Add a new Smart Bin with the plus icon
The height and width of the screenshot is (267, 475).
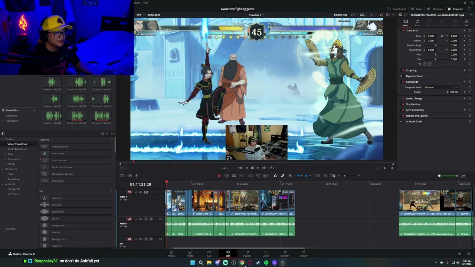click(x=35, y=110)
